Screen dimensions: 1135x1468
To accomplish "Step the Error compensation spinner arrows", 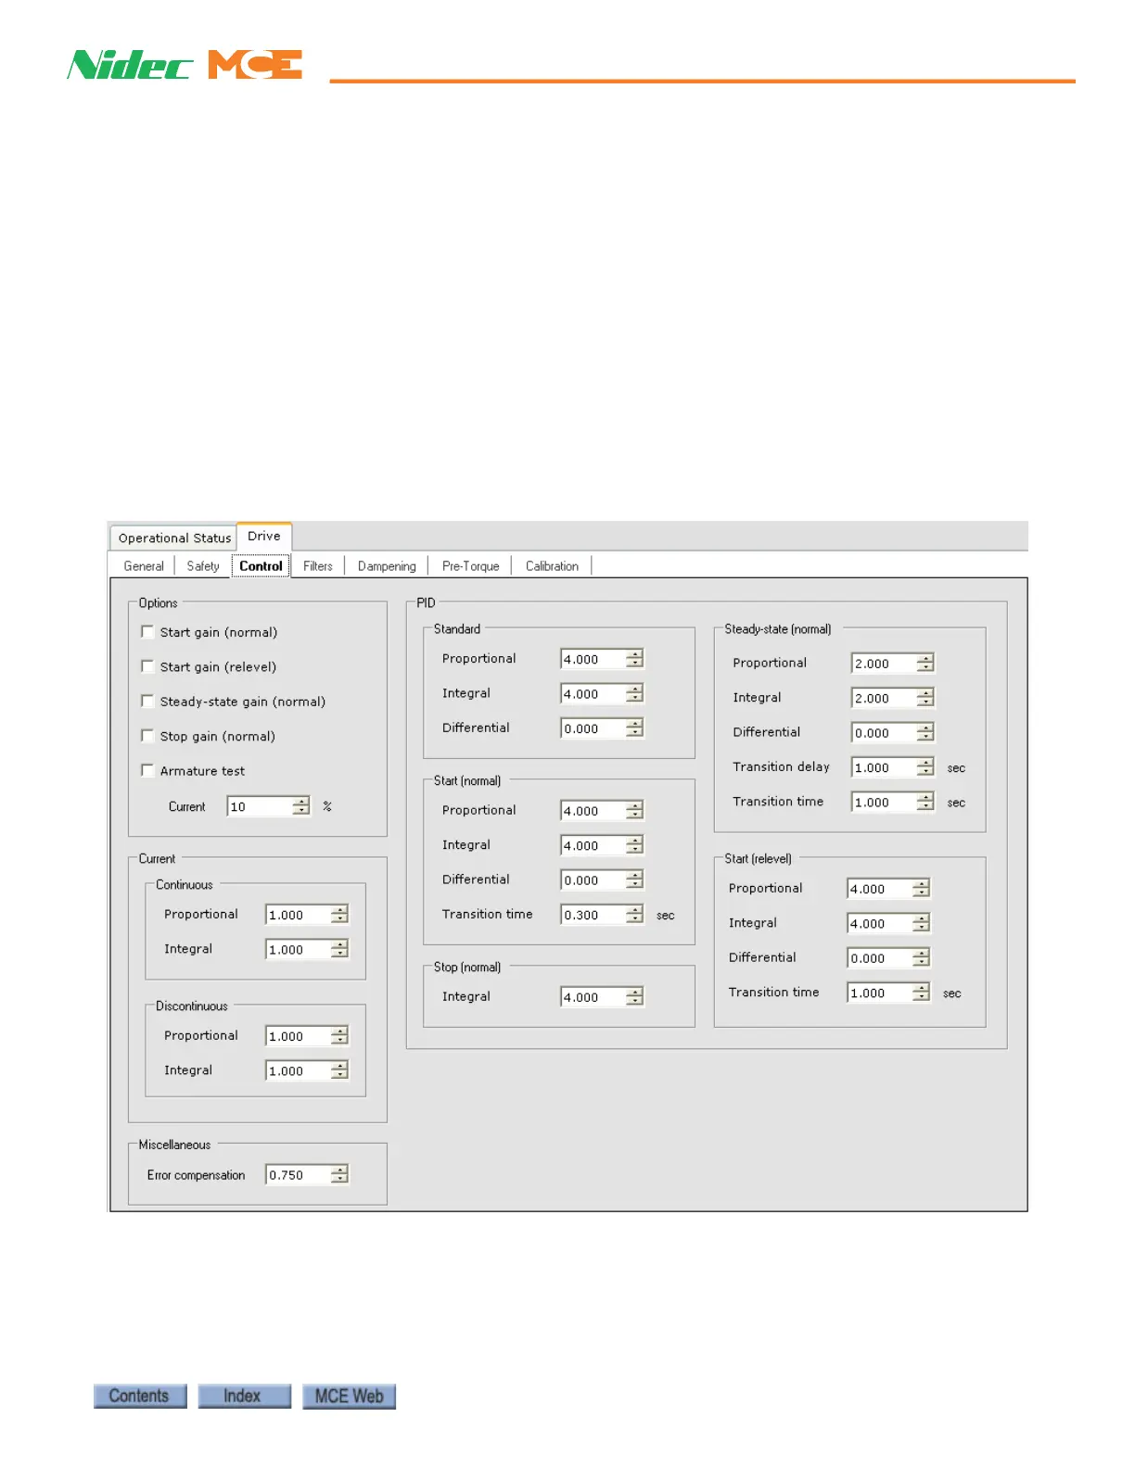I will tap(339, 1175).
